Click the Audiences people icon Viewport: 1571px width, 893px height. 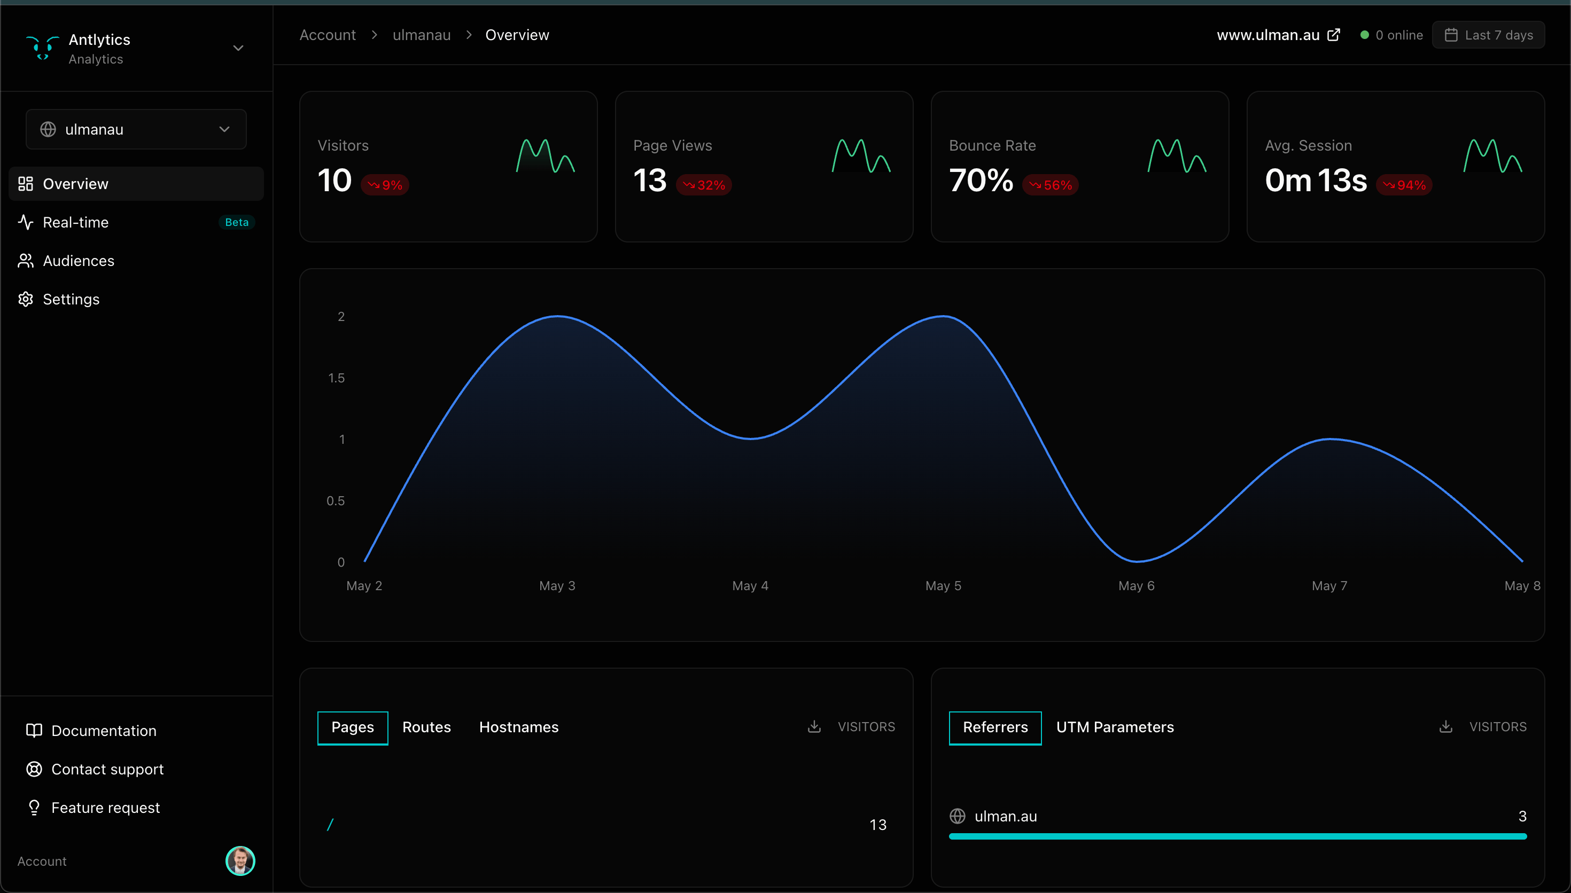[x=26, y=261]
